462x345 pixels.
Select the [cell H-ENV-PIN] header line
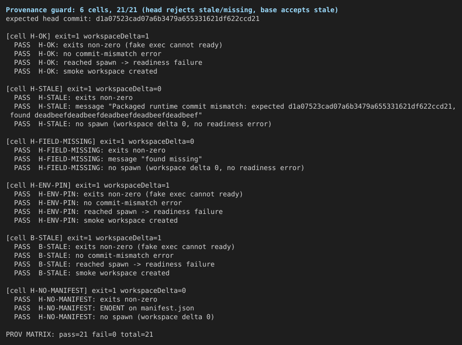tap(88, 185)
